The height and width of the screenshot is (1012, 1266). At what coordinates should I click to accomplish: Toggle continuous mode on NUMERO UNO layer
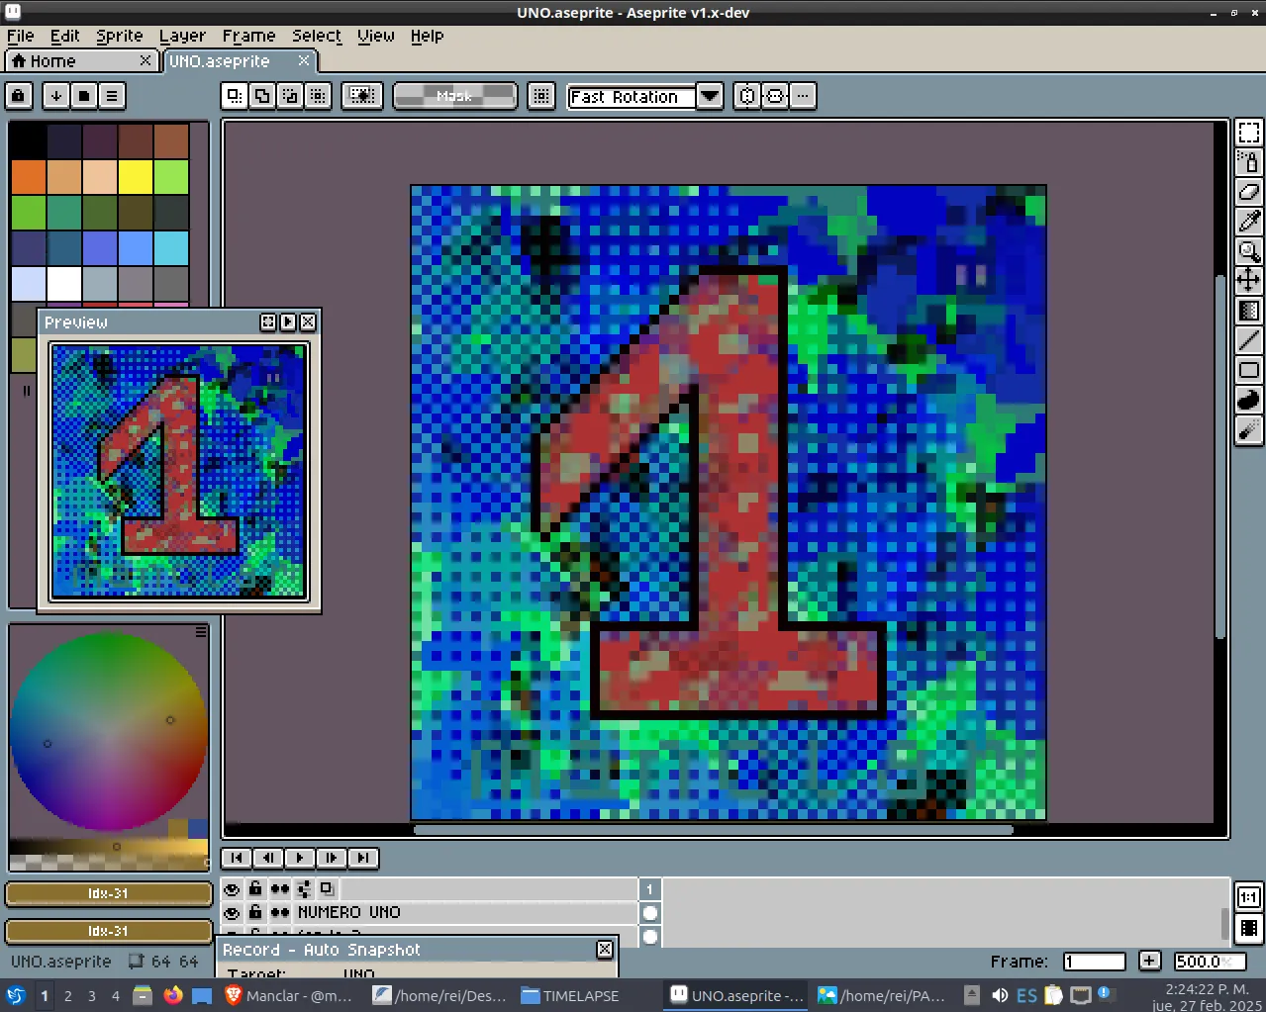[280, 913]
